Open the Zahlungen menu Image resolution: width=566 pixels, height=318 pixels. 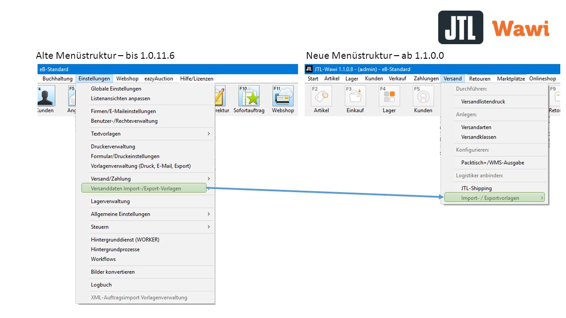click(426, 79)
